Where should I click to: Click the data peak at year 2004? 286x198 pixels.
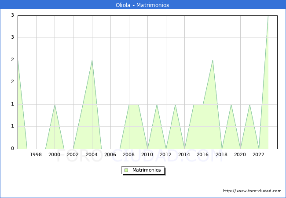pyautogui.click(x=92, y=60)
